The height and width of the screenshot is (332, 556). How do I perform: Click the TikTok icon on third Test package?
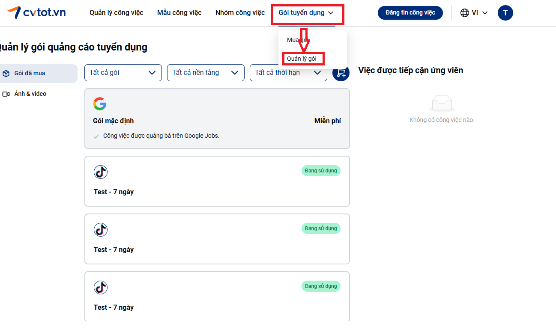tap(101, 288)
